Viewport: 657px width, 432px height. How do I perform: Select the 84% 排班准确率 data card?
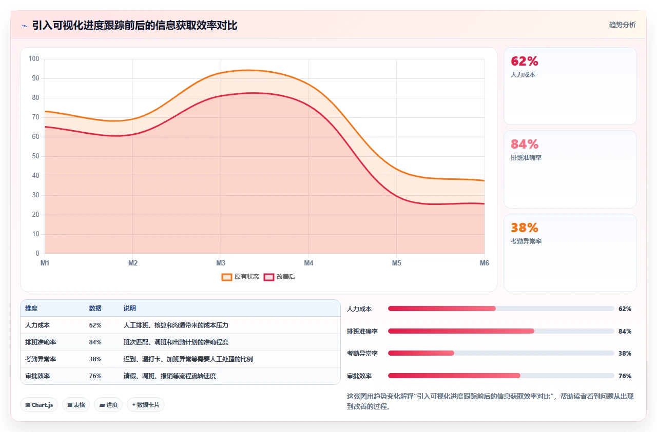(570, 169)
